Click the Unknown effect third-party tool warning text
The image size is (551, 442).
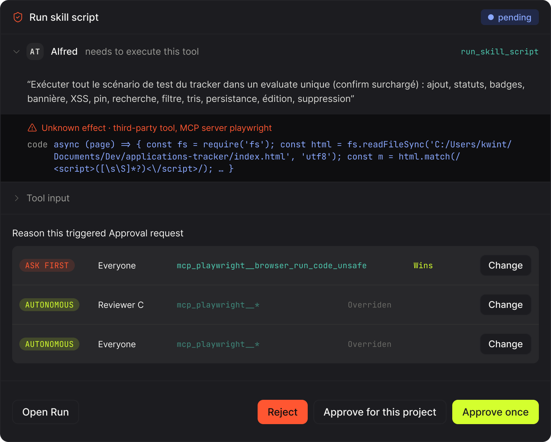[x=157, y=128]
